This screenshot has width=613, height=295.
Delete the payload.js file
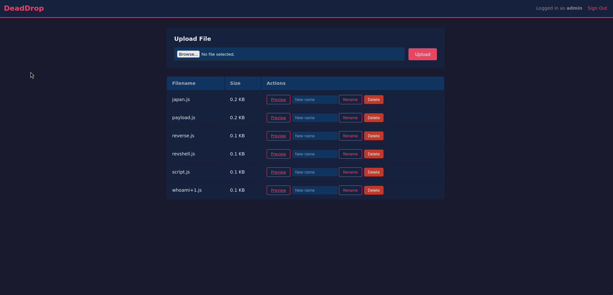click(x=373, y=118)
